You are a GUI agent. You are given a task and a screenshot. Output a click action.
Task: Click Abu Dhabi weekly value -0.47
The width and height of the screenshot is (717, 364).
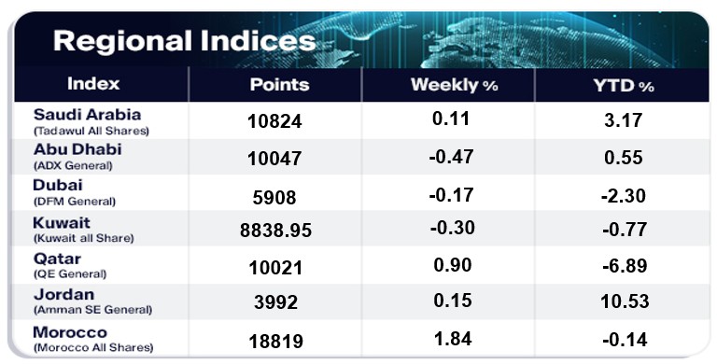click(x=451, y=157)
